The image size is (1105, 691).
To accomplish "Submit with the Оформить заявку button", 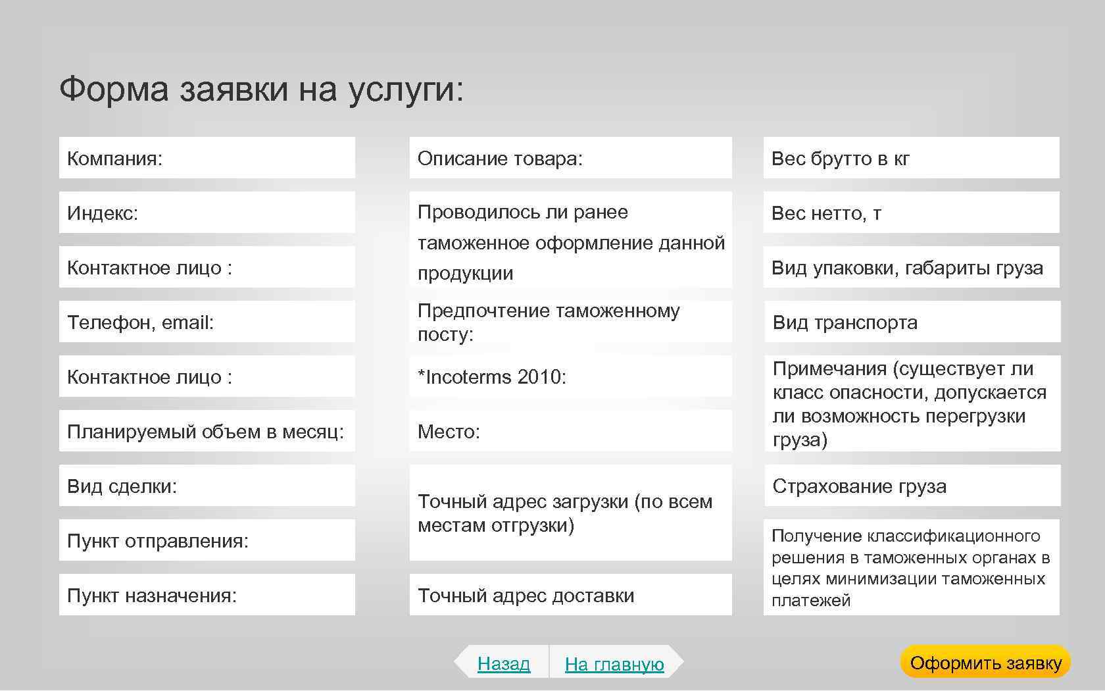I will [x=985, y=662].
